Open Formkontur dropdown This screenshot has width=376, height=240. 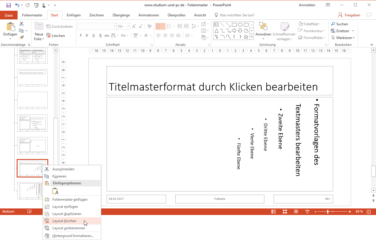pyautogui.click(x=311, y=31)
